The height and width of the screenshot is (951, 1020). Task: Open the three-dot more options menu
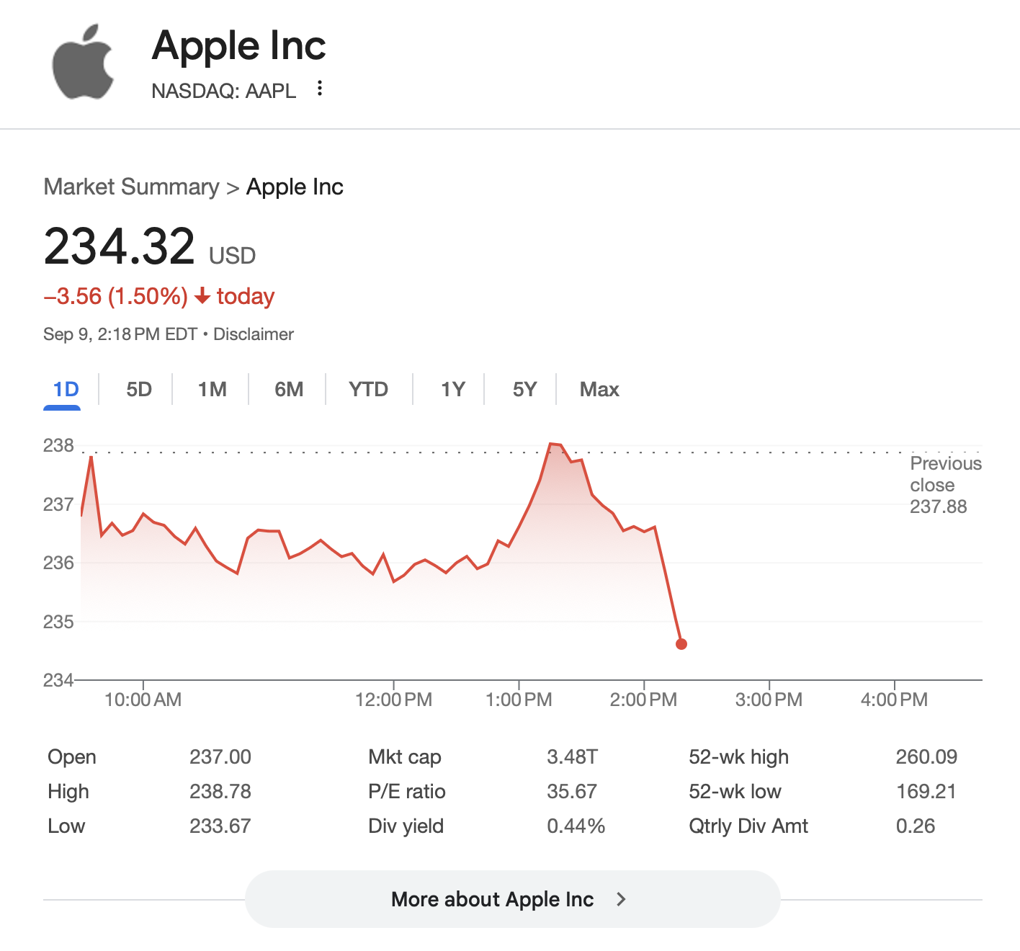[x=320, y=89]
